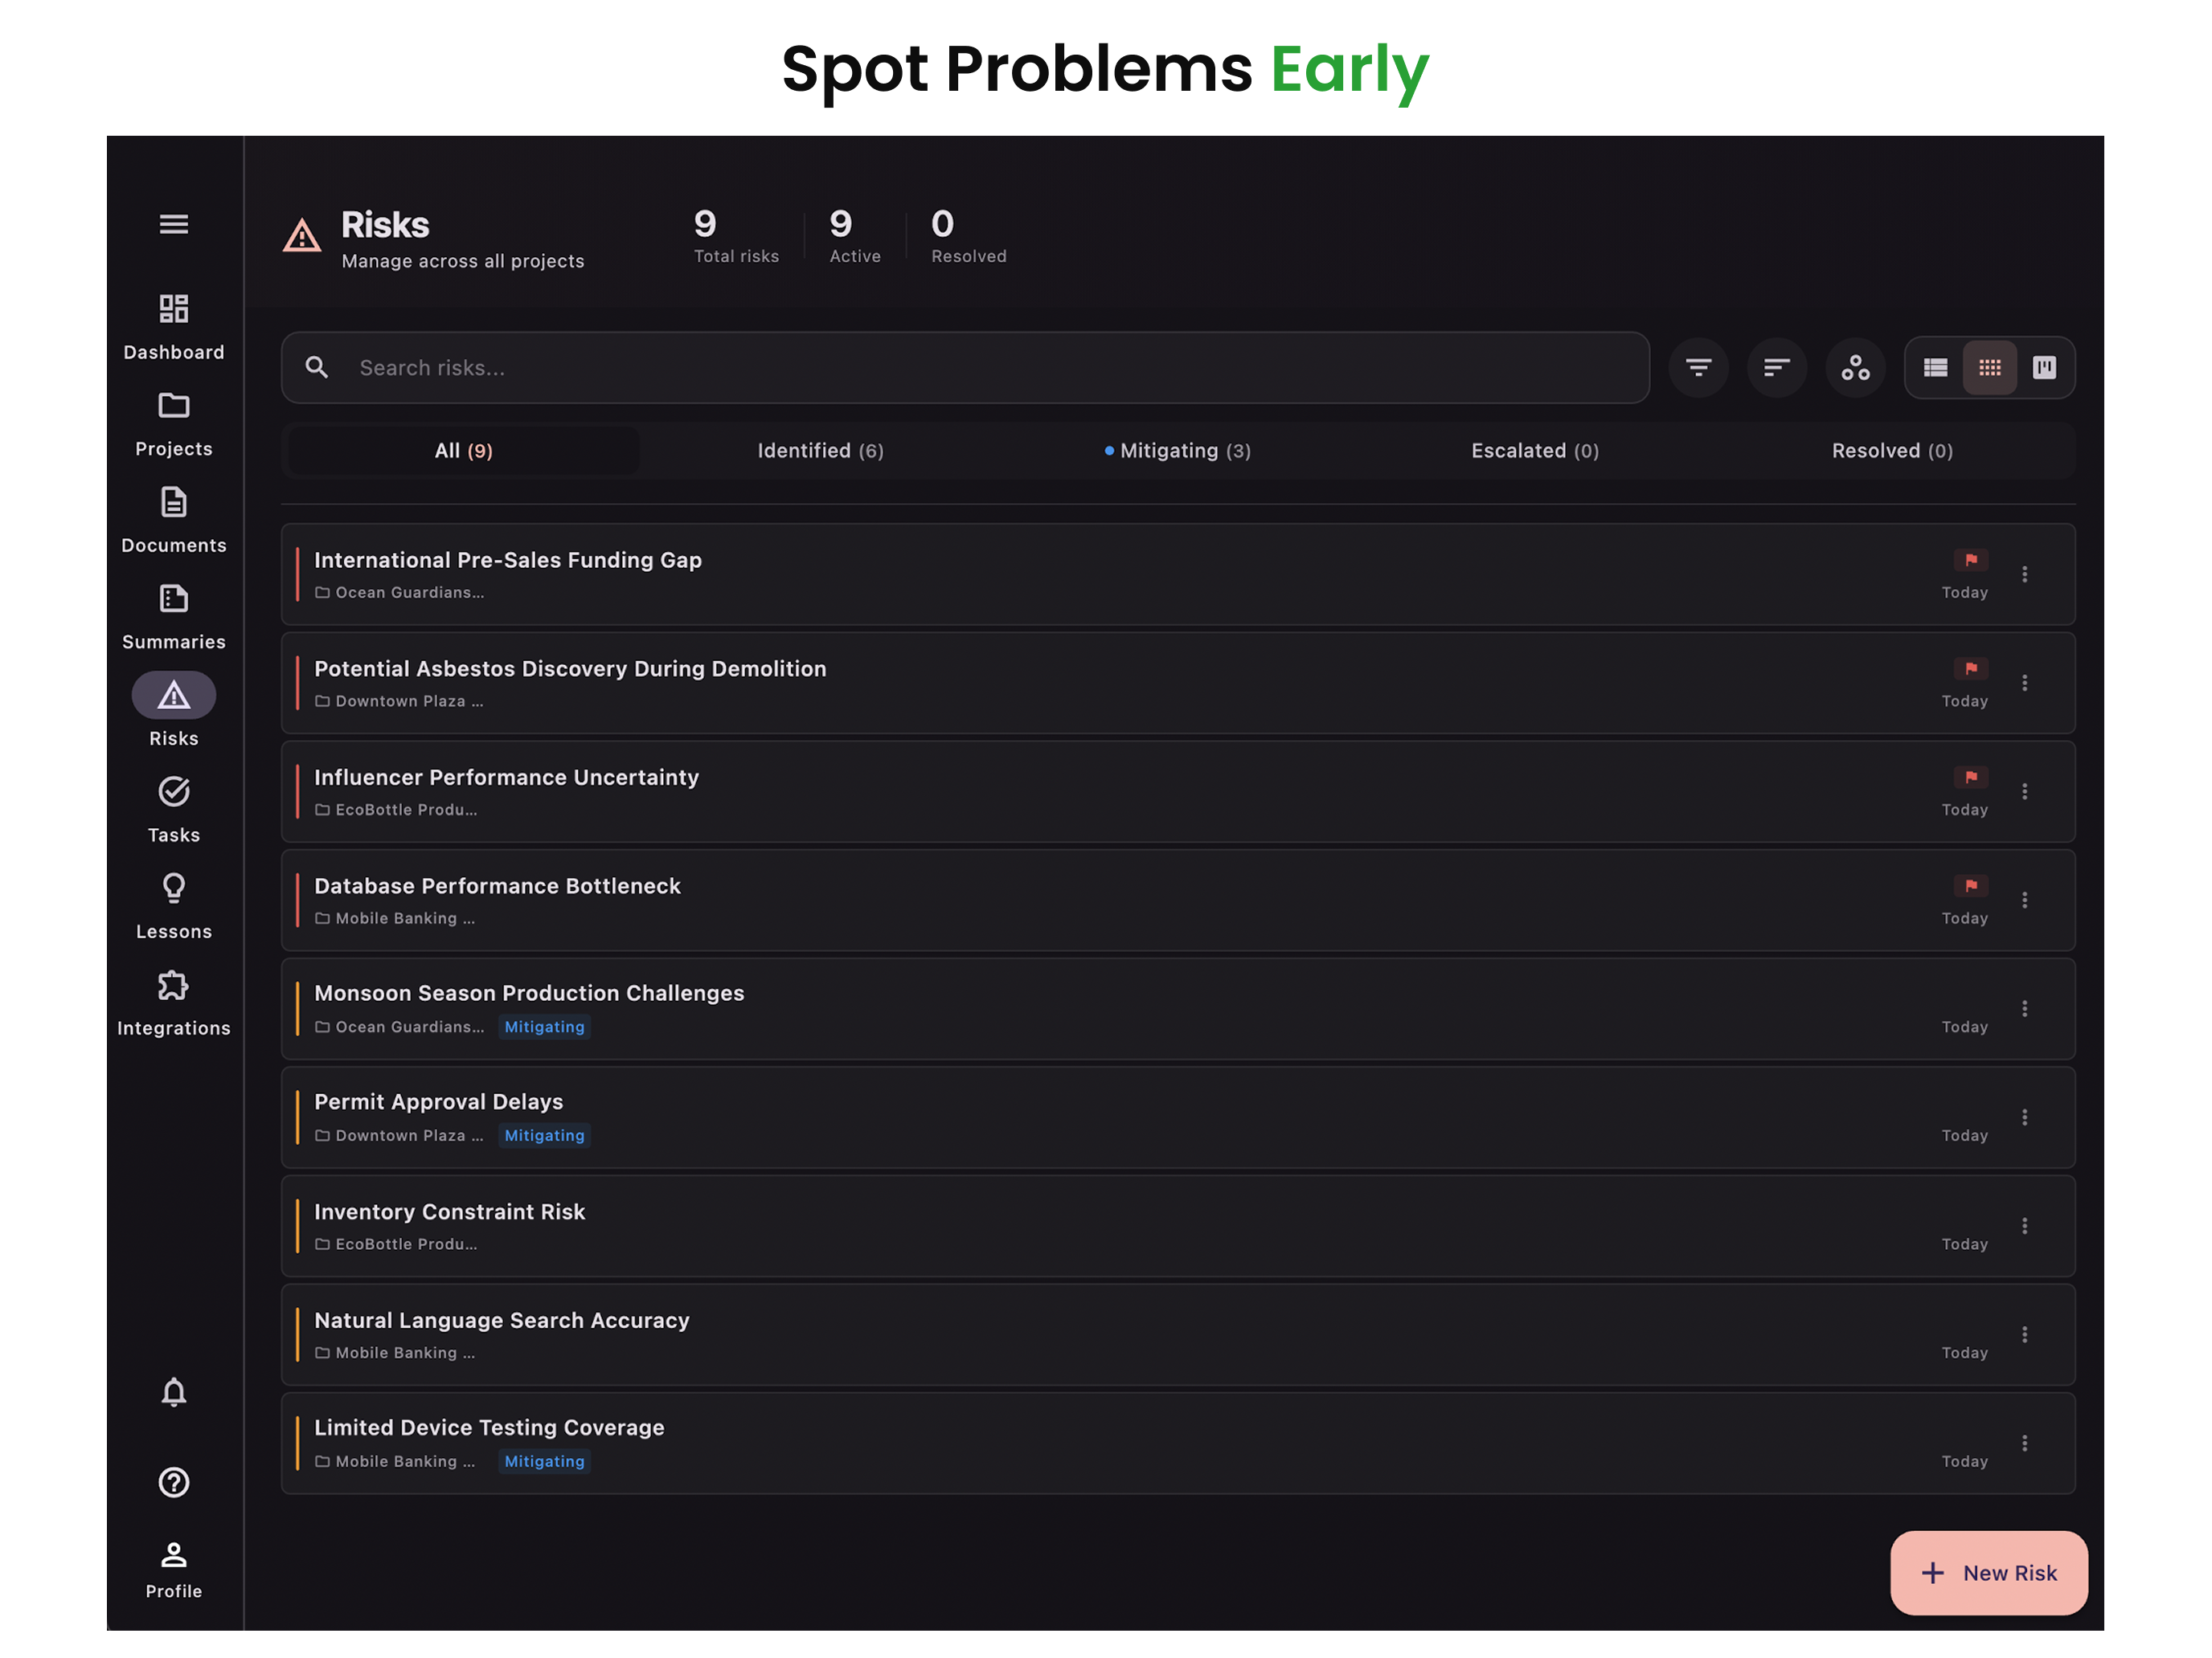Switch to kanban board view layout

(x=2044, y=368)
